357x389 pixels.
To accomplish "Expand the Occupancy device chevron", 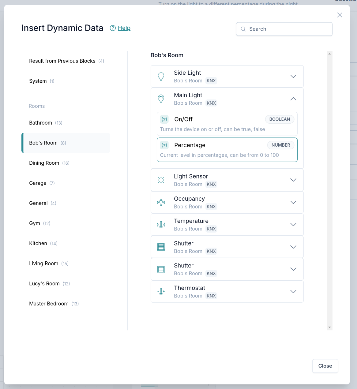I will click(x=293, y=202).
